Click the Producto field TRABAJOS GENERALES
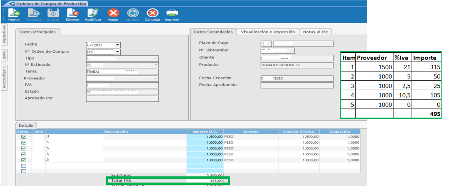The width and height of the screenshot is (452, 186). (x=297, y=65)
